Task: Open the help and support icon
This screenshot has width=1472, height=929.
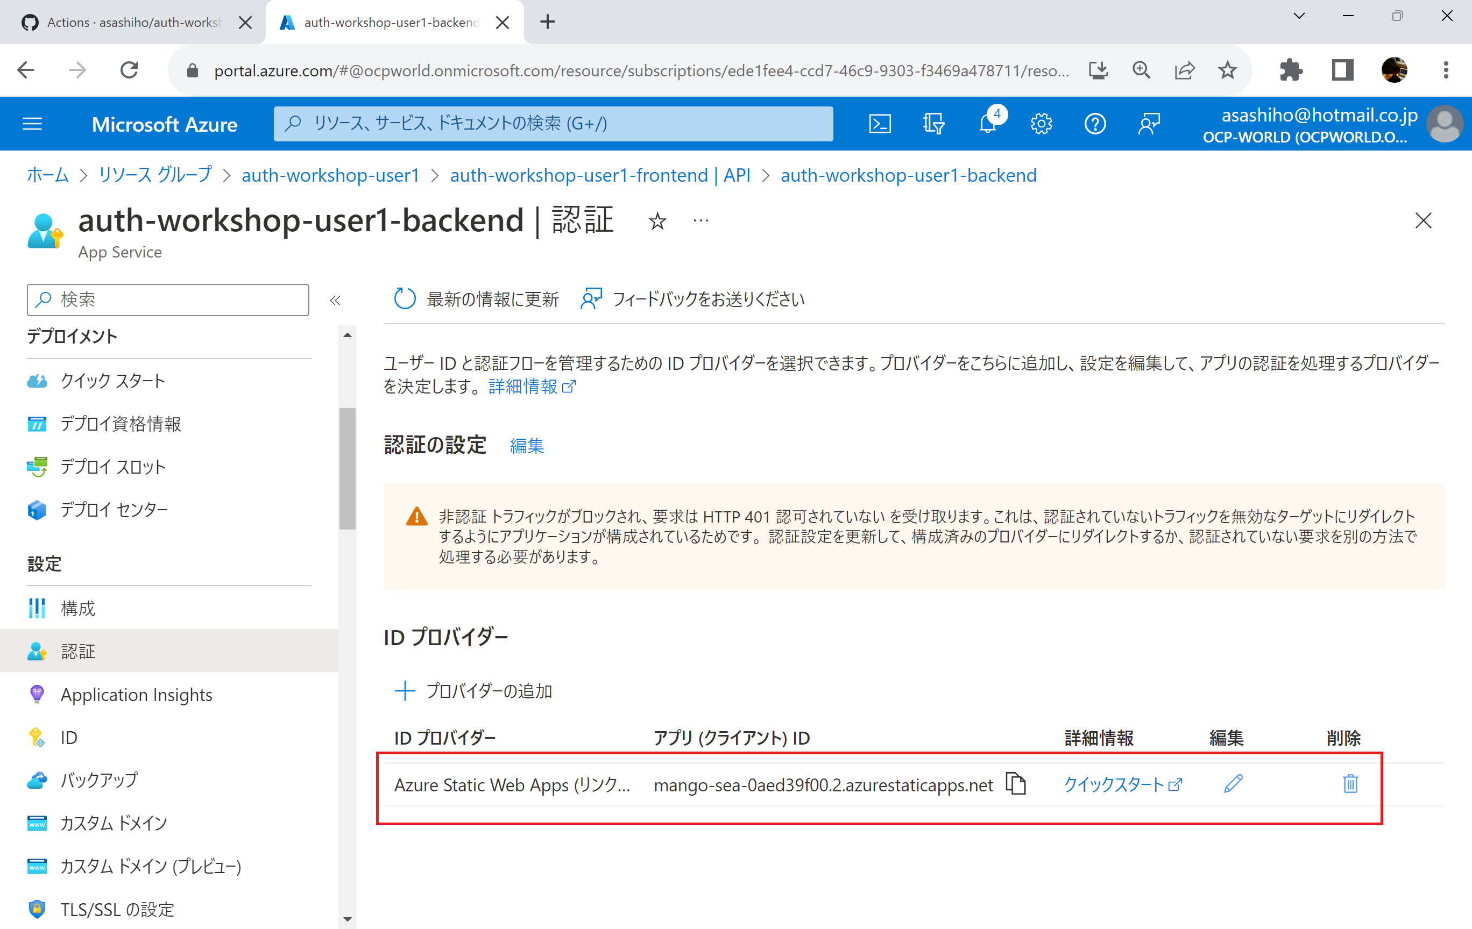Action: pos(1095,123)
